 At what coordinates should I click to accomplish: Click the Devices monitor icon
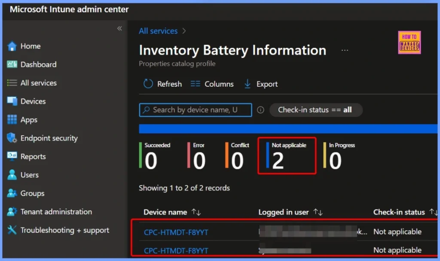pos(12,101)
